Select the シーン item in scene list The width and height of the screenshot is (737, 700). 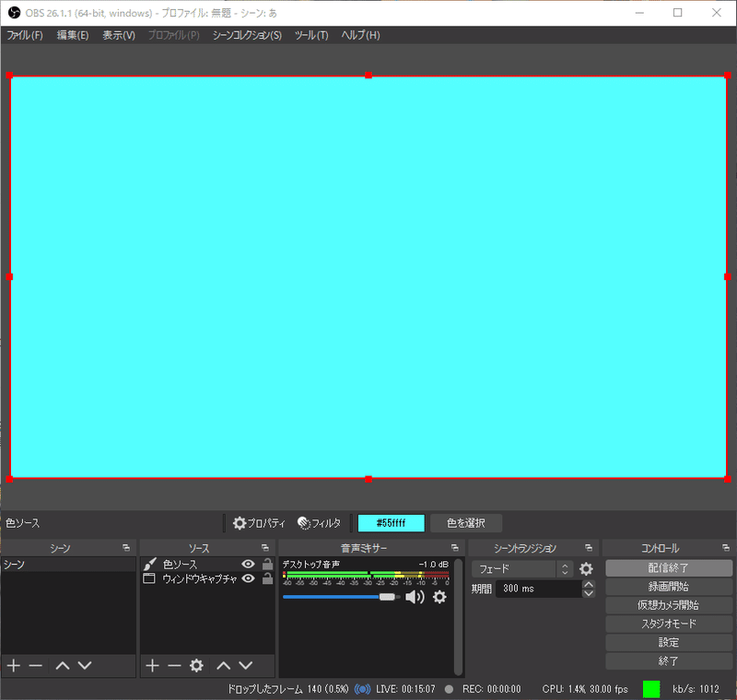pyautogui.click(x=68, y=565)
